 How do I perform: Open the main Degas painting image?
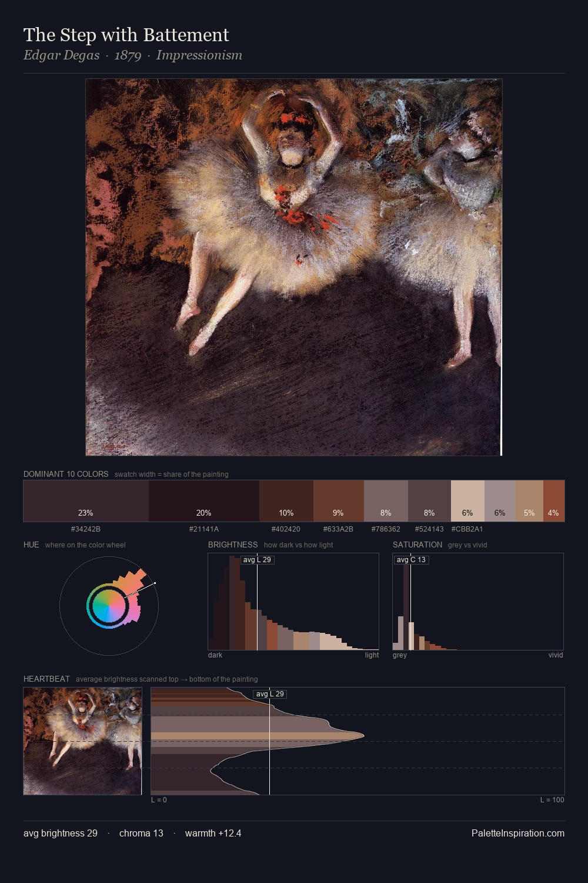(x=294, y=267)
